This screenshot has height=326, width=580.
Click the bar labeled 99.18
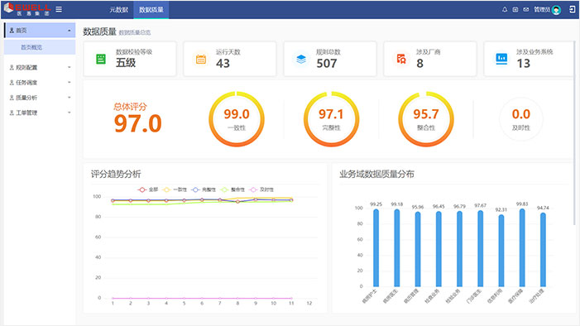click(397, 248)
